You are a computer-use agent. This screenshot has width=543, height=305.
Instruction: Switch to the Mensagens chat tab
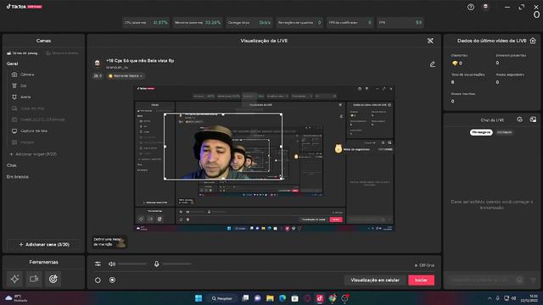481,132
